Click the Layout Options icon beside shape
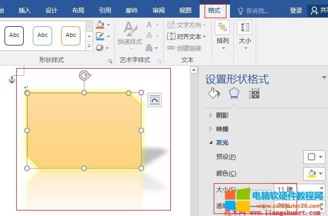The width and height of the screenshot is (328, 216). tap(154, 100)
